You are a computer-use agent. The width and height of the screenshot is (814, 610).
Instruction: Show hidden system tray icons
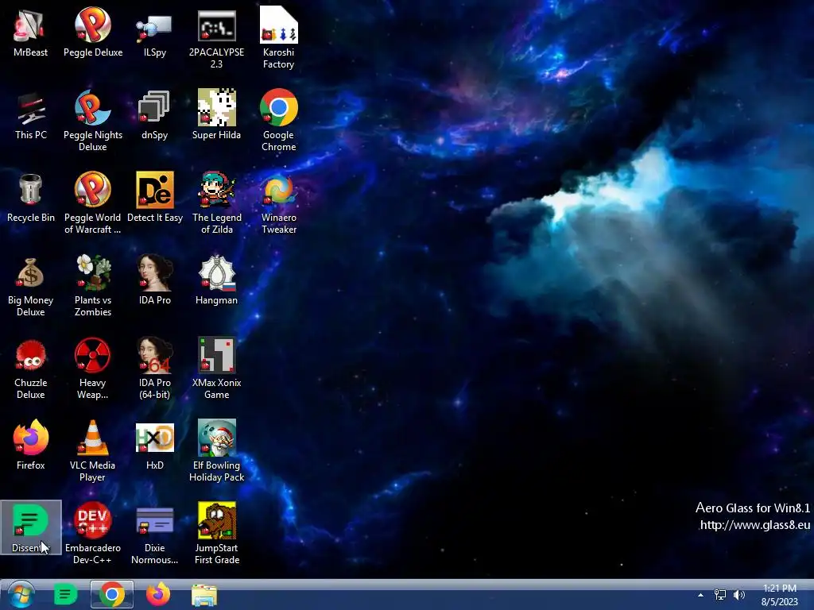tap(701, 596)
